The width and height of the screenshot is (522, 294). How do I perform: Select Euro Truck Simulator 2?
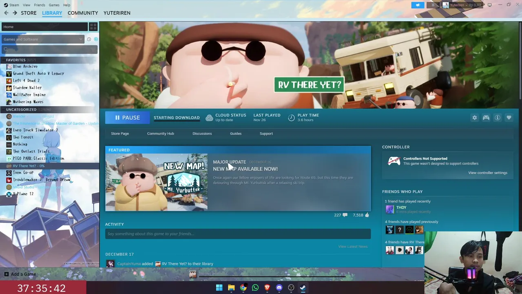(35, 130)
